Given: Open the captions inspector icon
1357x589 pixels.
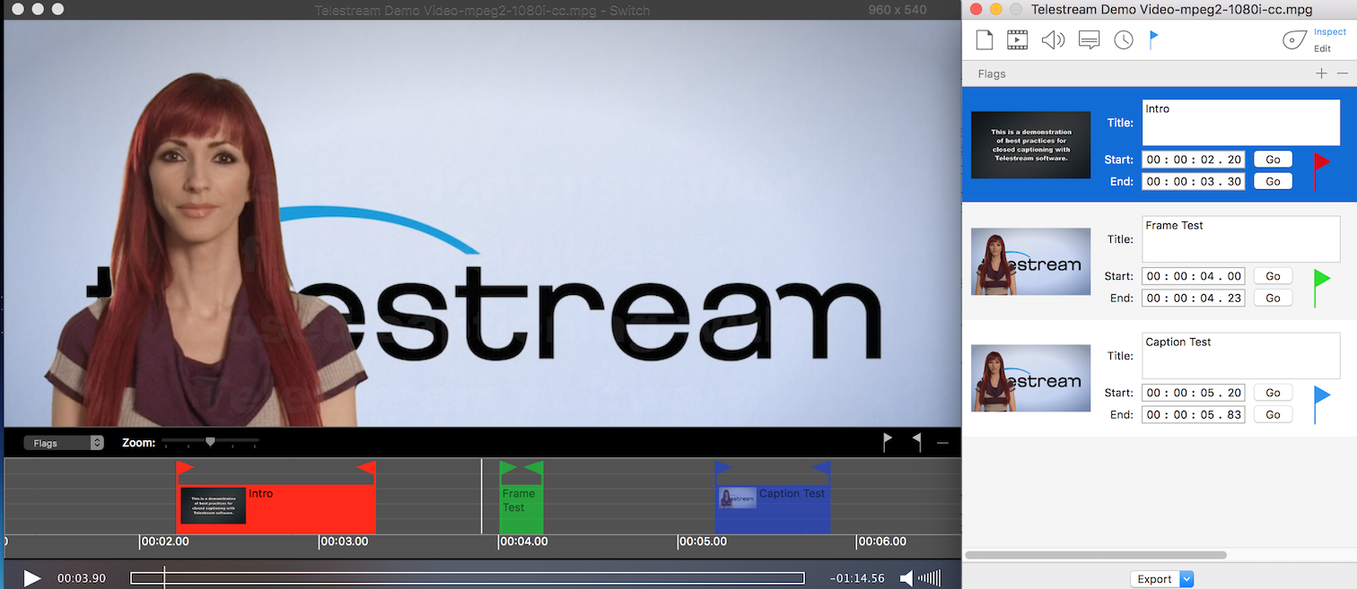Looking at the screenshot, I should coord(1090,40).
